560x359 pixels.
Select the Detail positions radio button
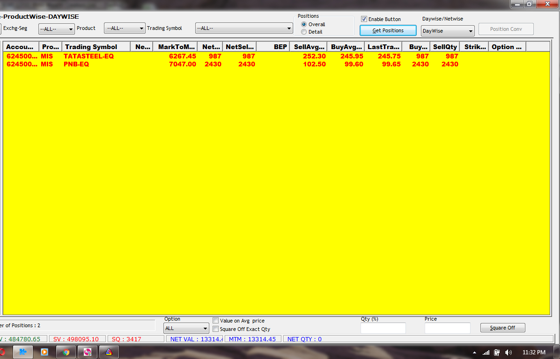pyautogui.click(x=304, y=32)
